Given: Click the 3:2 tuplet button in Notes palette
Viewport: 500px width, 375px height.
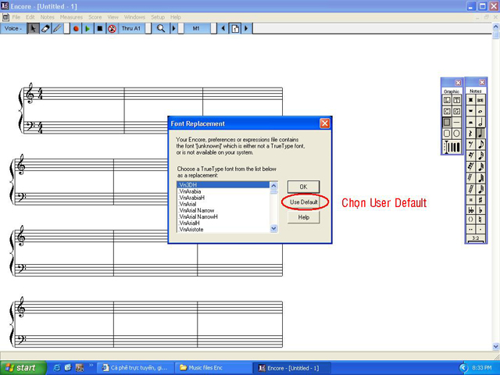Looking at the screenshot, I should coord(475,237).
